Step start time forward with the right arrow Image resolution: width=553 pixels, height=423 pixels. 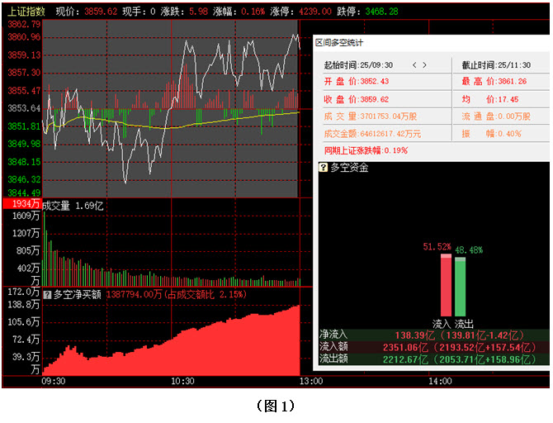point(424,65)
